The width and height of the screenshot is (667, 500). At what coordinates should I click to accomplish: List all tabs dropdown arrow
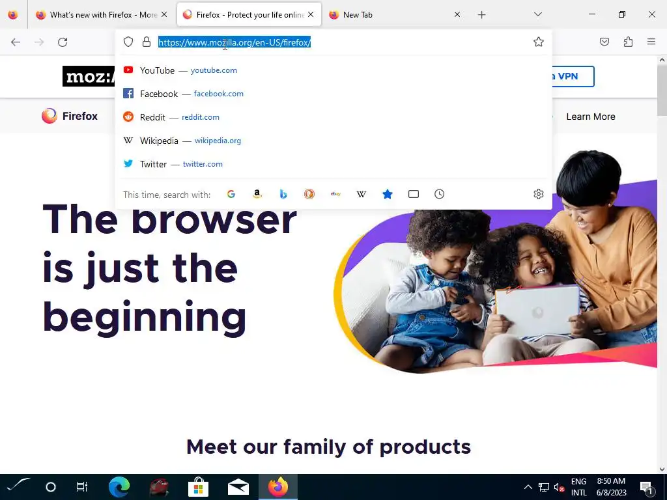pyautogui.click(x=537, y=14)
